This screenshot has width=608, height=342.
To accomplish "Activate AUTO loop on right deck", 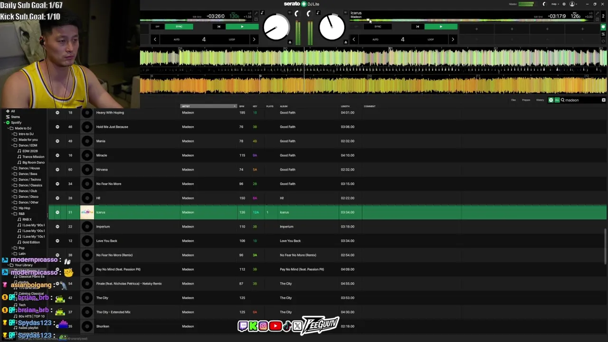I will coord(375,39).
